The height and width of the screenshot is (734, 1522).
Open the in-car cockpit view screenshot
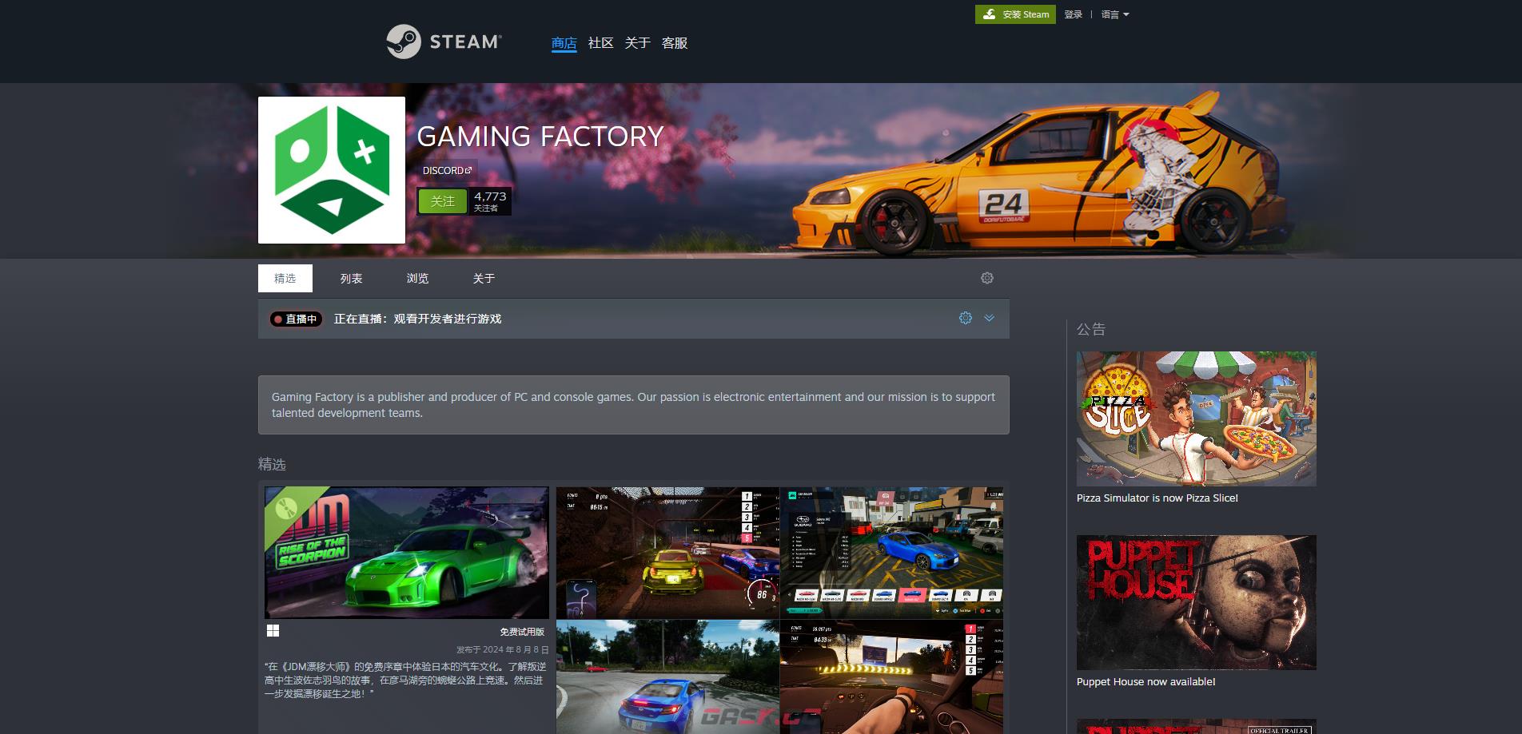click(x=891, y=677)
